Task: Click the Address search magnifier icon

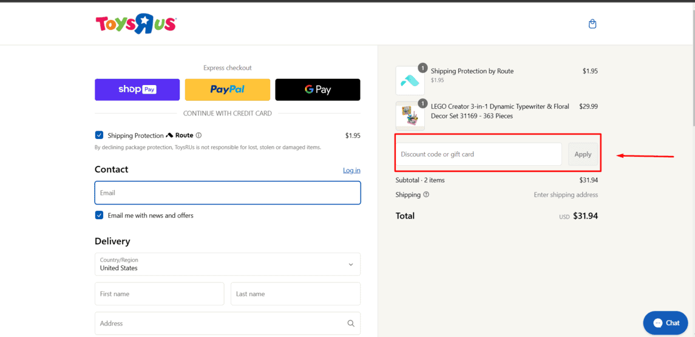Action: click(x=351, y=323)
